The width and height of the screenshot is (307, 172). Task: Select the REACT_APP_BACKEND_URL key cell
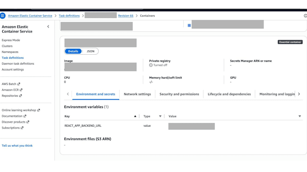pyautogui.click(x=83, y=126)
